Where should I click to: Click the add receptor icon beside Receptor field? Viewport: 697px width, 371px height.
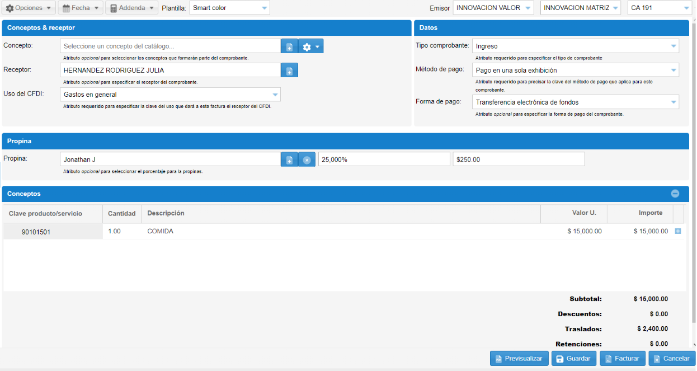click(289, 71)
